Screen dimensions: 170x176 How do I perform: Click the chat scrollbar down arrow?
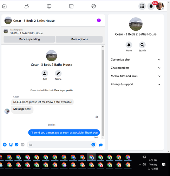click(x=103, y=137)
